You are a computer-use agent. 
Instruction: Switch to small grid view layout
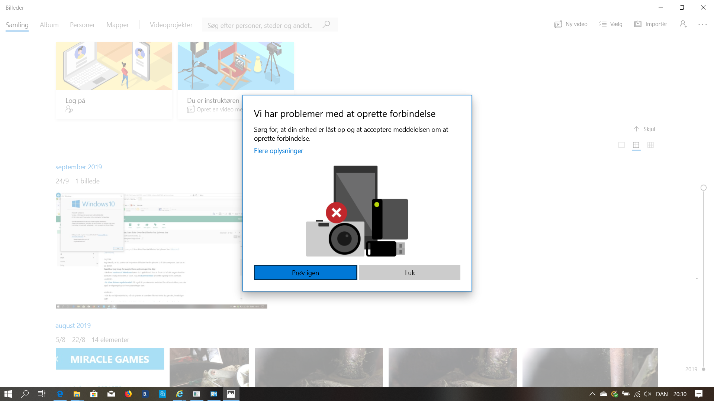(x=650, y=145)
